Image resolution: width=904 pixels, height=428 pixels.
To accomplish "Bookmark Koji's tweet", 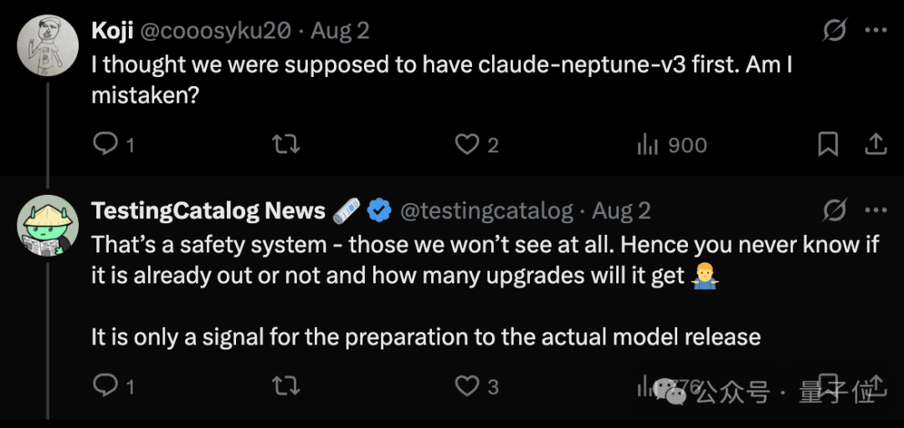I will point(828,145).
